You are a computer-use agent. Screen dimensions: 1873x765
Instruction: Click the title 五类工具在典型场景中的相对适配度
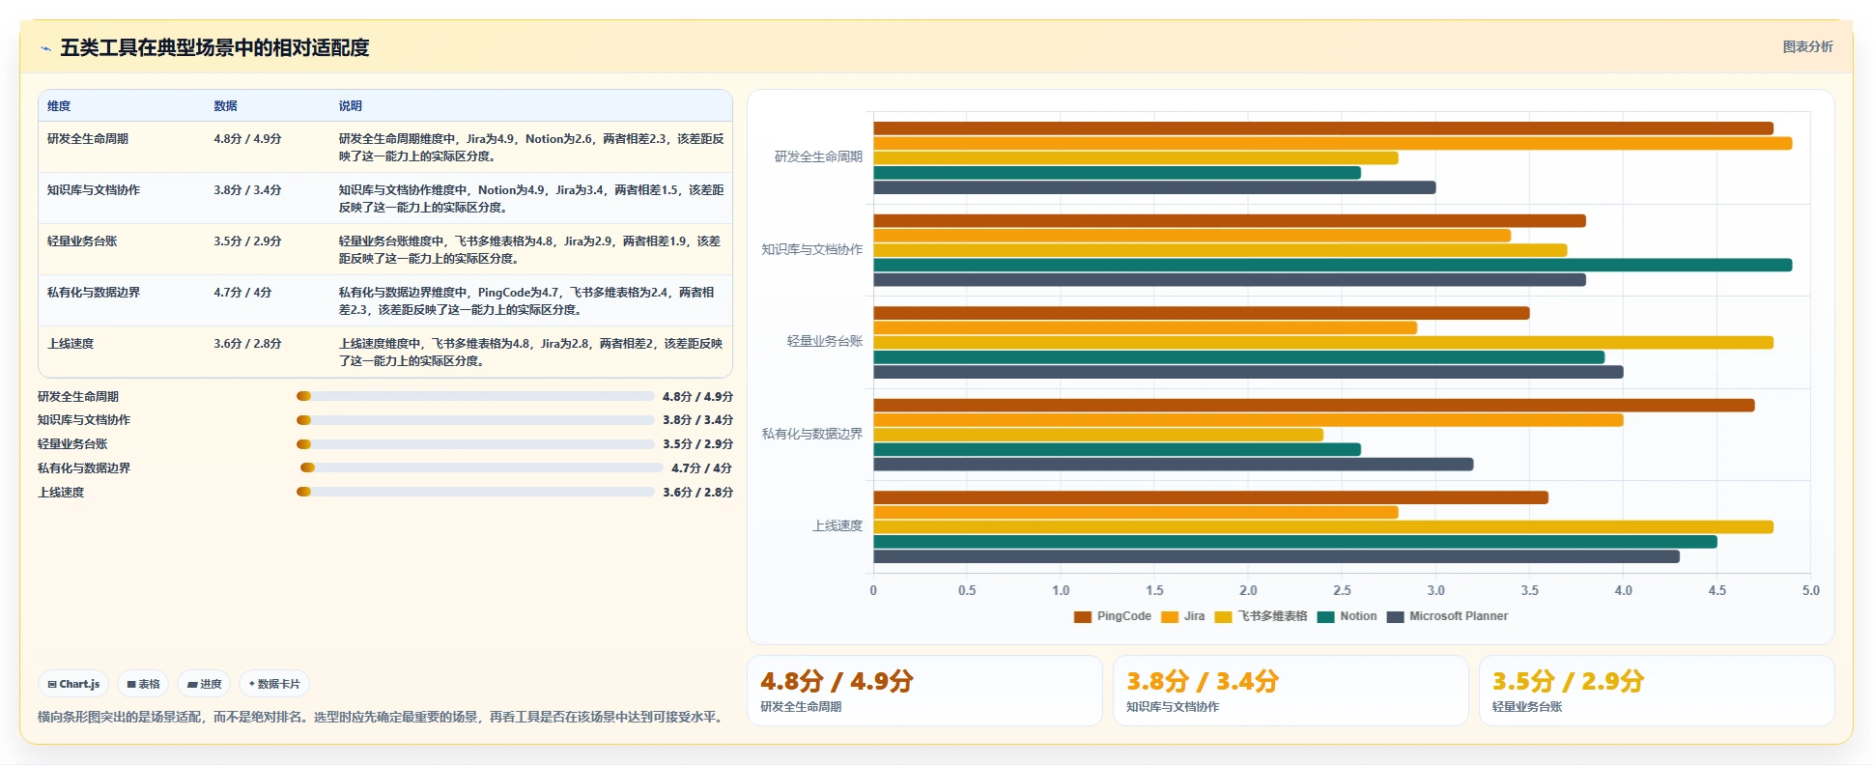coord(214,47)
